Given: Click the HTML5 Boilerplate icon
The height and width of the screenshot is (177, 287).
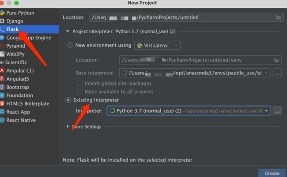Looking at the screenshot, I should click(x=2, y=103).
